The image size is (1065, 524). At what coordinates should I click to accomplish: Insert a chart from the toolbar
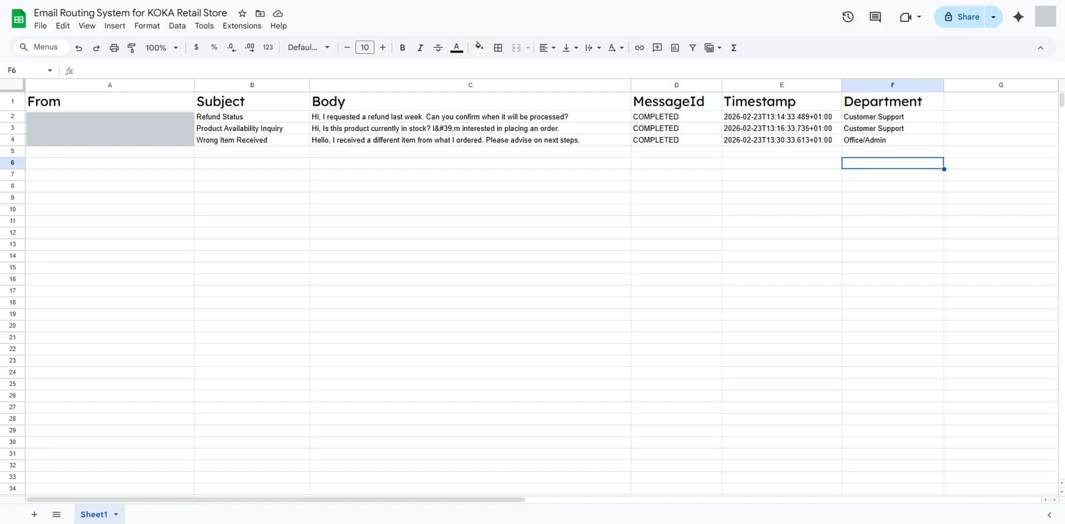pos(675,48)
